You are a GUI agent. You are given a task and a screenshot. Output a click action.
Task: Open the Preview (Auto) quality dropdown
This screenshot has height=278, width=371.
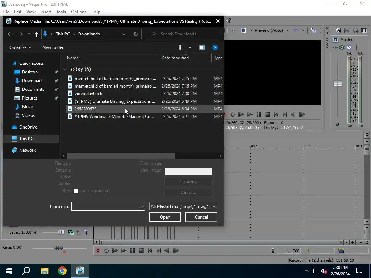[287, 30]
